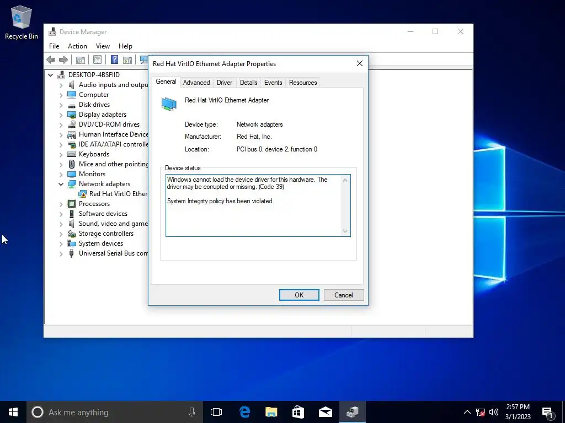Click the blue Help question mark toolbar icon
This screenshot has height=423, width=565.
tap(114, 59)
